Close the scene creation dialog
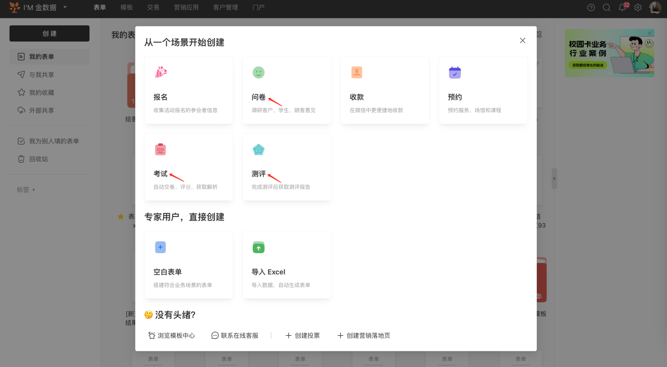This screenshot has width=667, height=367. tap(522, 40)
